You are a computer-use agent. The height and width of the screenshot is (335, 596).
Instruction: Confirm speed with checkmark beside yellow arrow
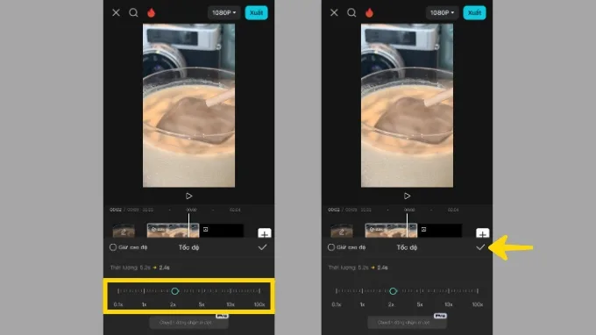click(480, 247)
